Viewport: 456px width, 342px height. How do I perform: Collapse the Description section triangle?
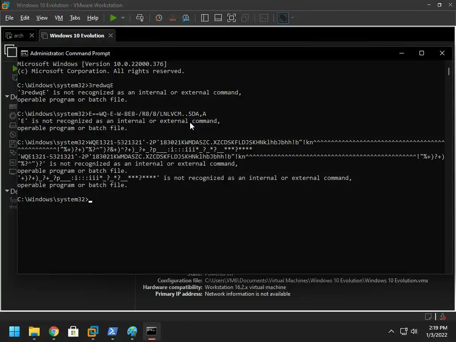click(x=7, y=191)
